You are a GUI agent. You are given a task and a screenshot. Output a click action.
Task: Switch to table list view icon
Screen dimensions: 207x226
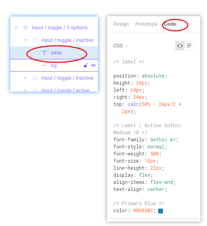[189, 46]
